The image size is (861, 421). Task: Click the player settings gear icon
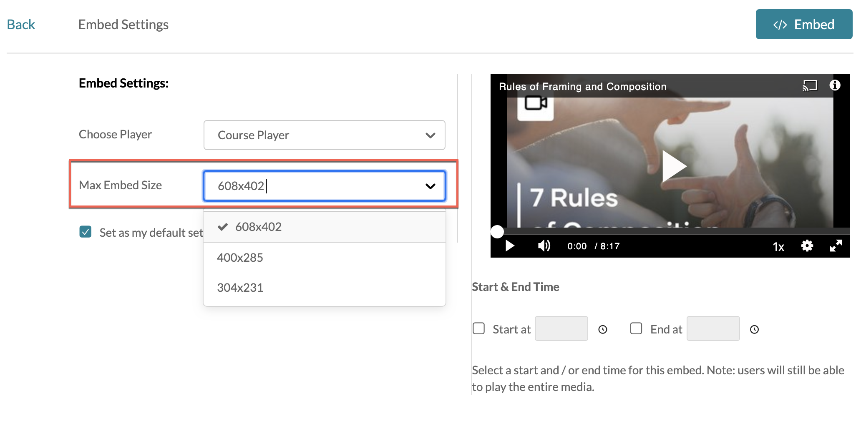(807, 246)
